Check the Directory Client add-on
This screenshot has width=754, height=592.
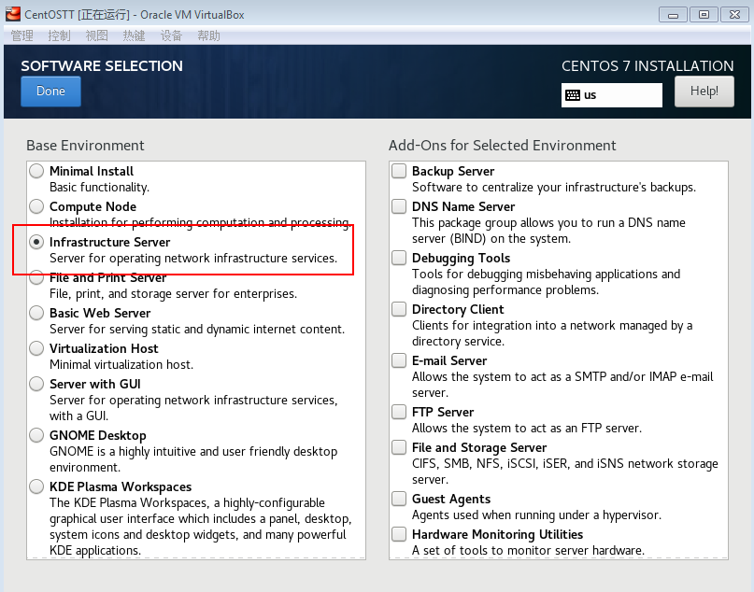[399, 309]
